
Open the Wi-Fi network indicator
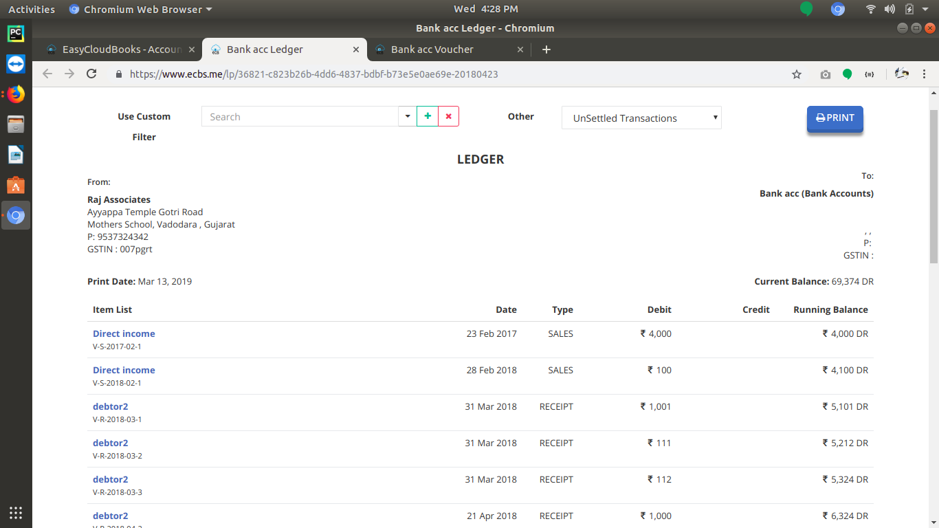[x=871, y=9]
